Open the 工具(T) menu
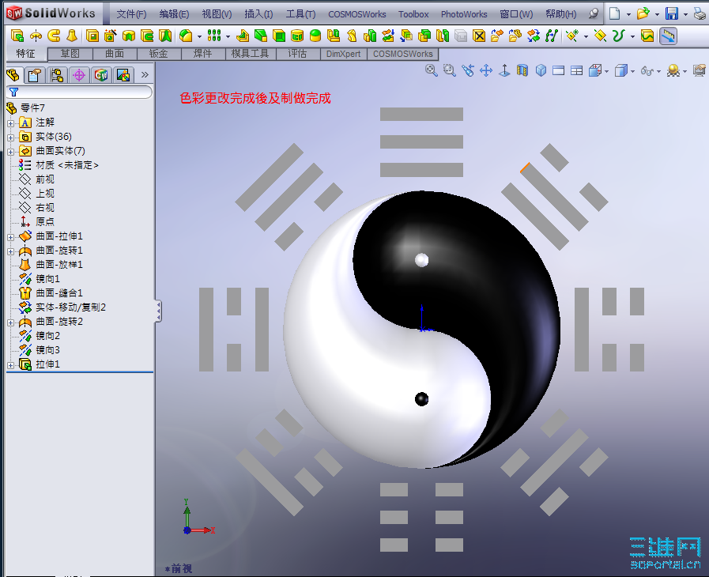709x577 pixels. click(300, 14)
